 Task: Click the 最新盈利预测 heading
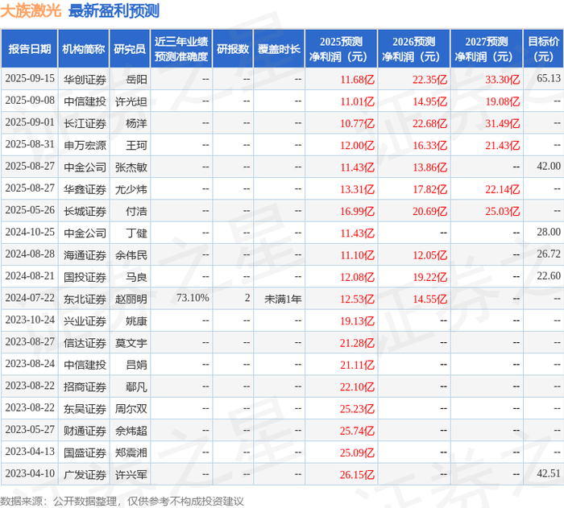(x=114, y=11)
